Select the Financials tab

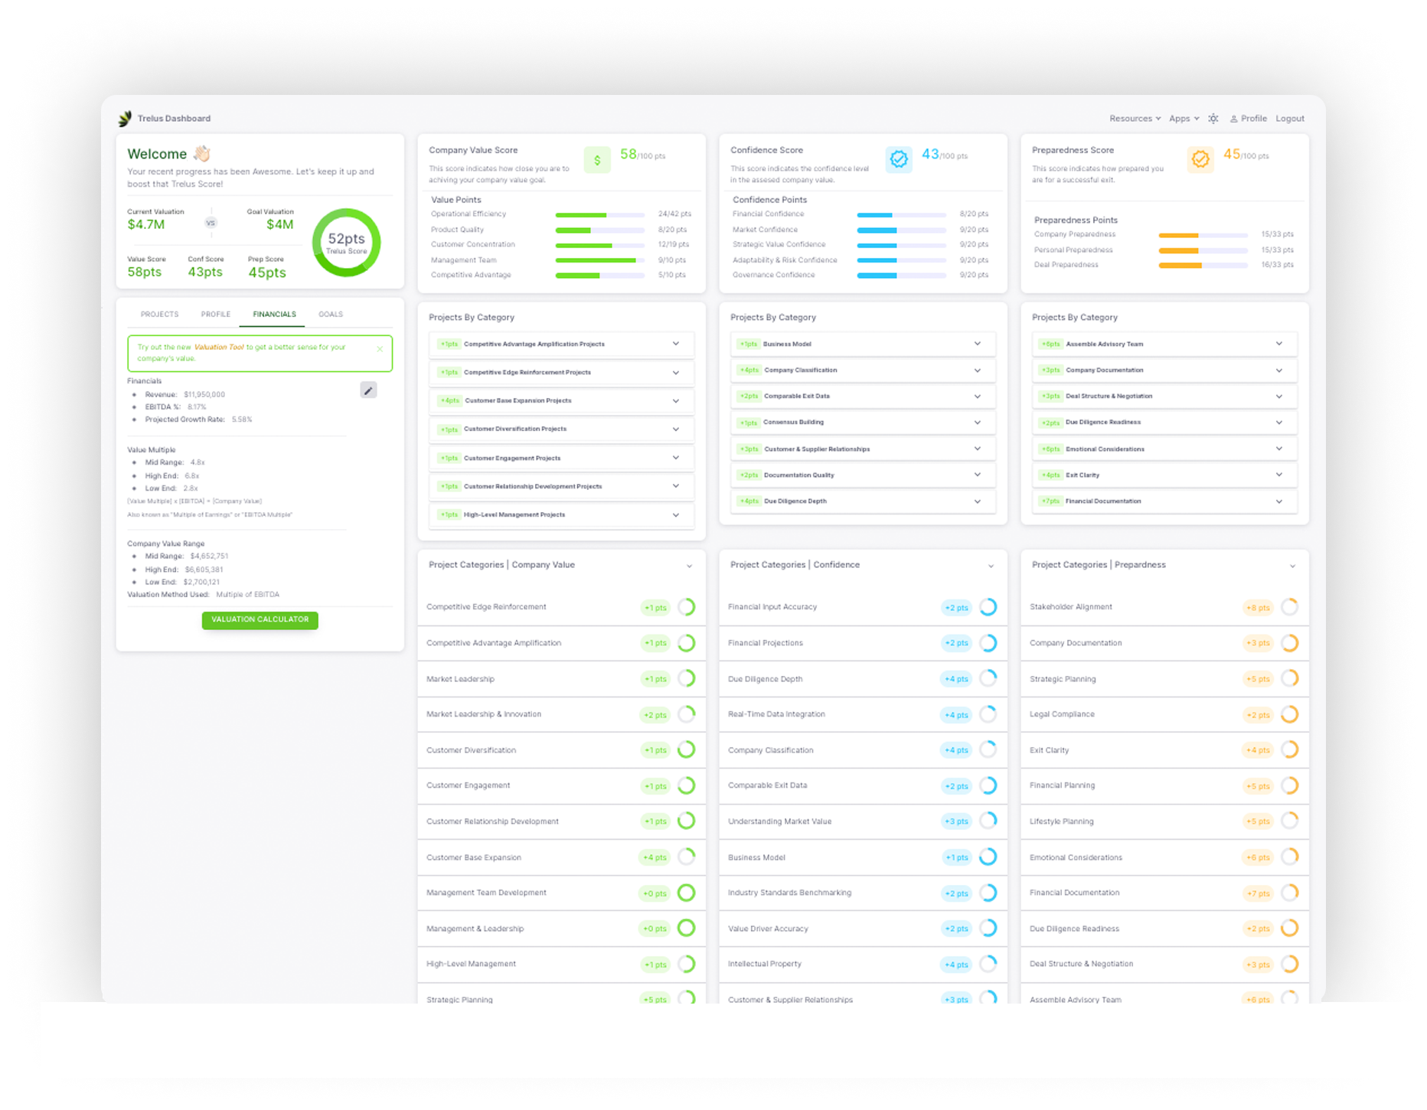tap(274, 315)
